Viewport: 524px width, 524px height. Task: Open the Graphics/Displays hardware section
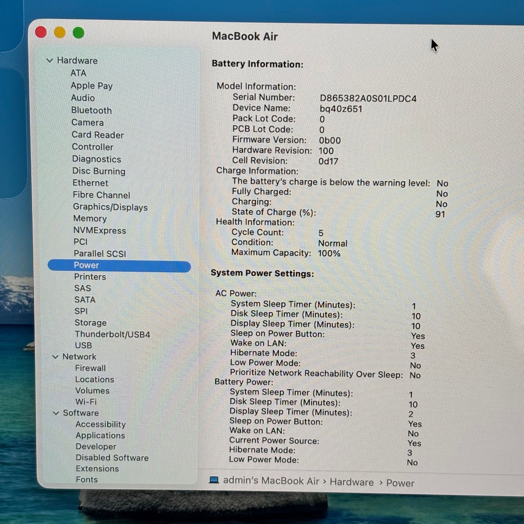pos(110,207)
